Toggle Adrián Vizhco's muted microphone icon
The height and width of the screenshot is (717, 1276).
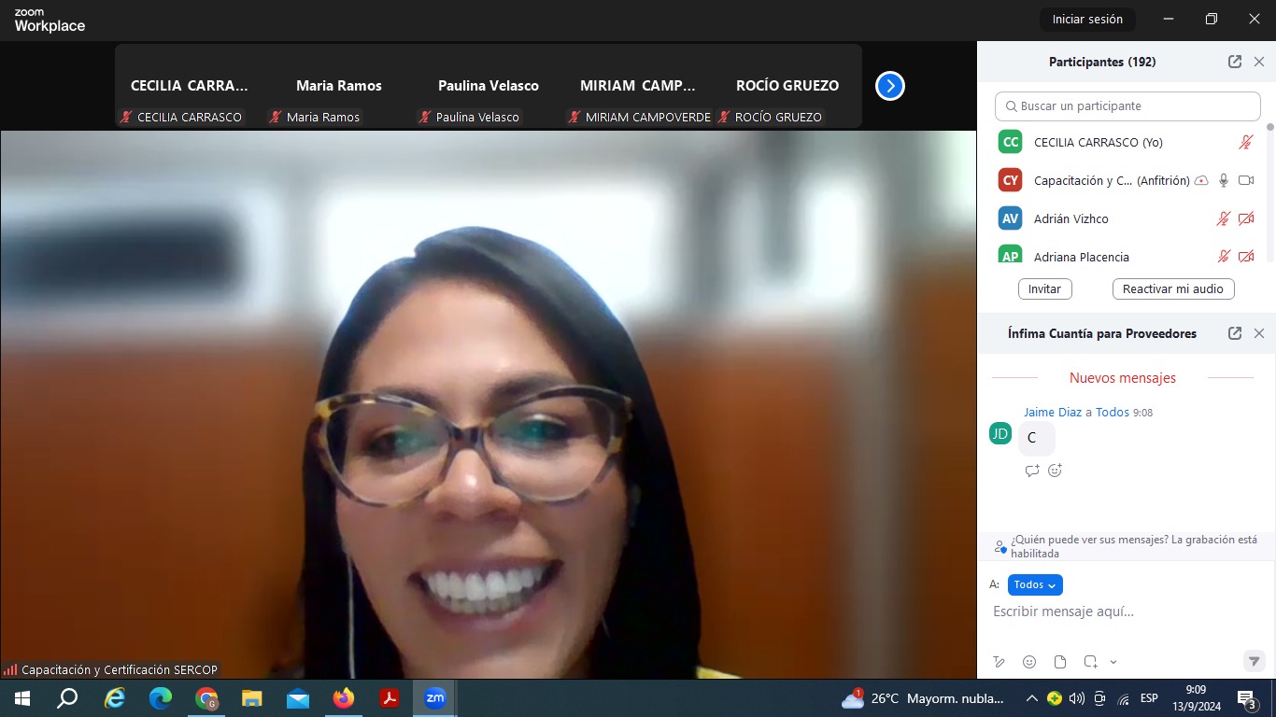(x=1223, y=218)
